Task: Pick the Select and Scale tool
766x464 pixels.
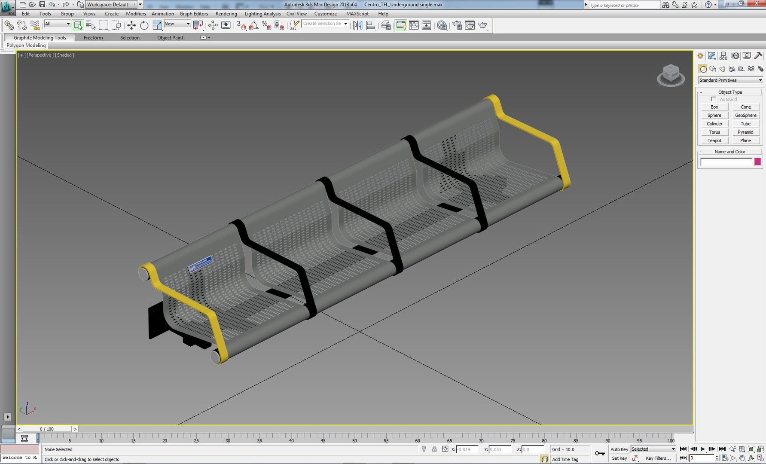Action: pyautogui.click(x=157, y=25)
